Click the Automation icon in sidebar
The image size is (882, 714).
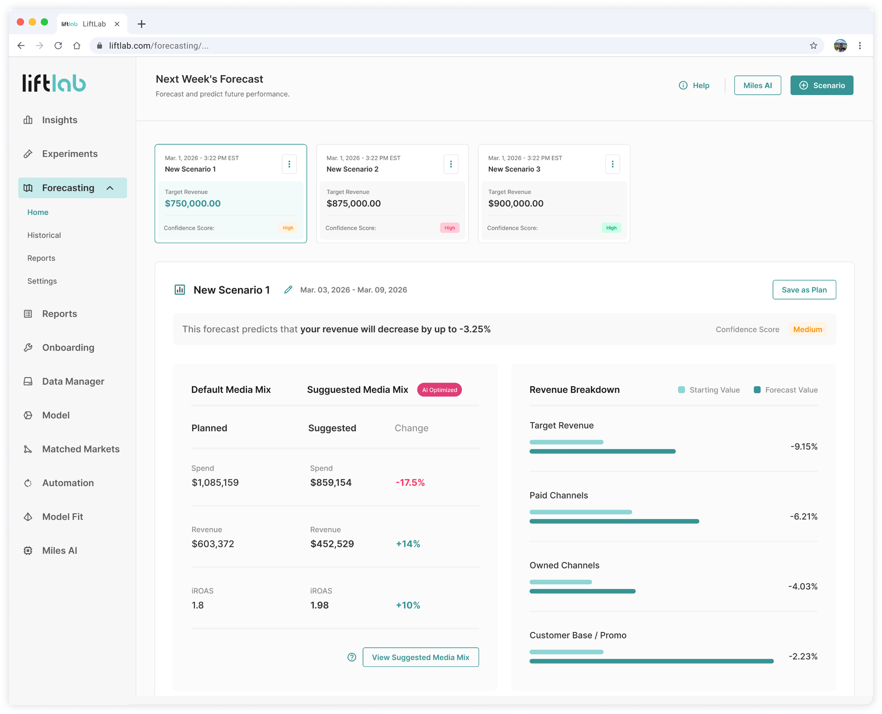[x=28, y=483]
